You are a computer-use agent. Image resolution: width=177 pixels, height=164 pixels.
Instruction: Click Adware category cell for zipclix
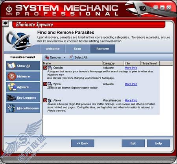point(108,84)
